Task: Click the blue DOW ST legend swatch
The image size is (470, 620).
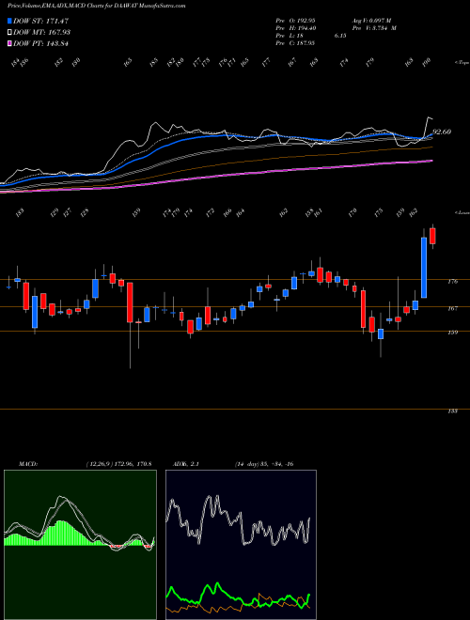Action: click(10, 21)
